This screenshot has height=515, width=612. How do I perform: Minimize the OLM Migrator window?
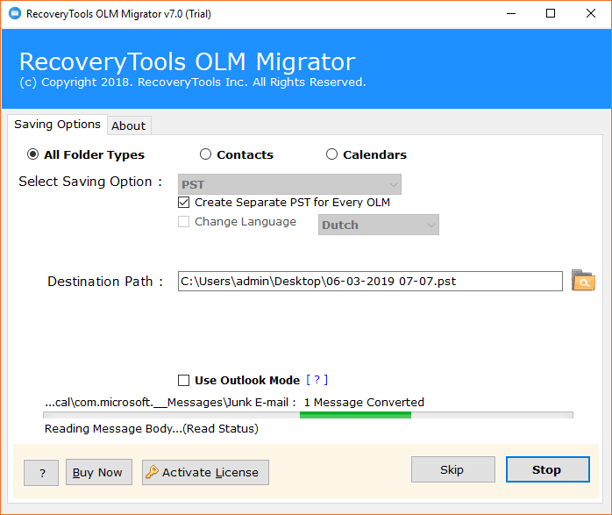click(511, 14)
